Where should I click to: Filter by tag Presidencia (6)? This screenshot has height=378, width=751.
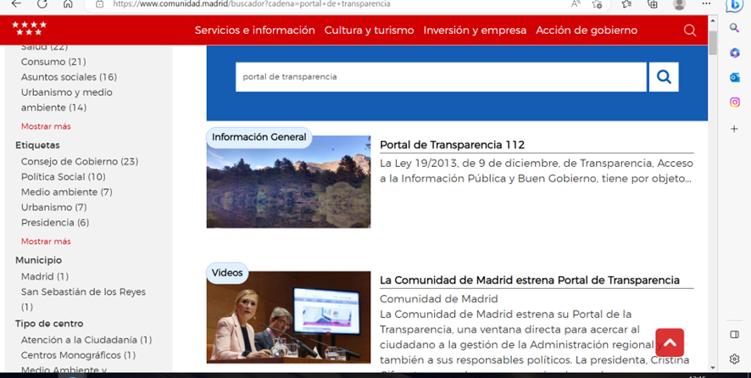coord(55,223)
